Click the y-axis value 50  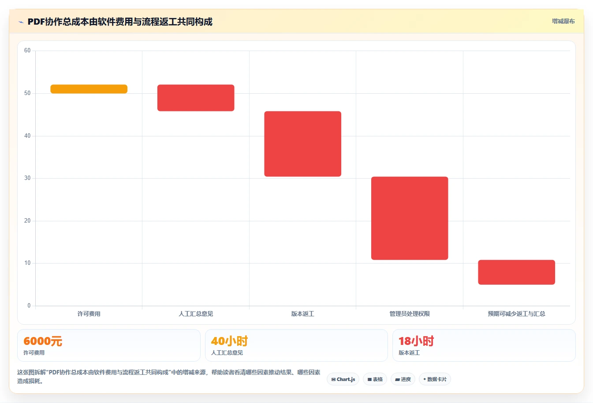point(27,93)
